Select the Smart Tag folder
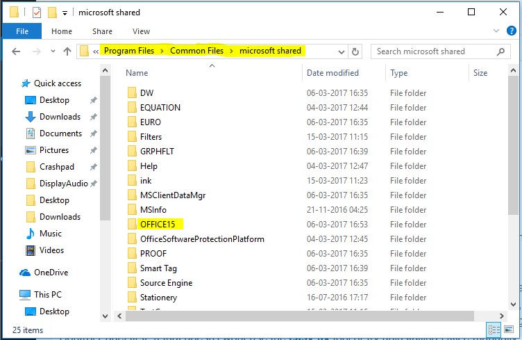Viewport: 522px width, 340px height. click(x=158, y=268)
